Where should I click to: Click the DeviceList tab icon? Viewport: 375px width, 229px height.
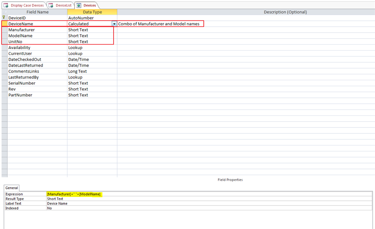51,5
